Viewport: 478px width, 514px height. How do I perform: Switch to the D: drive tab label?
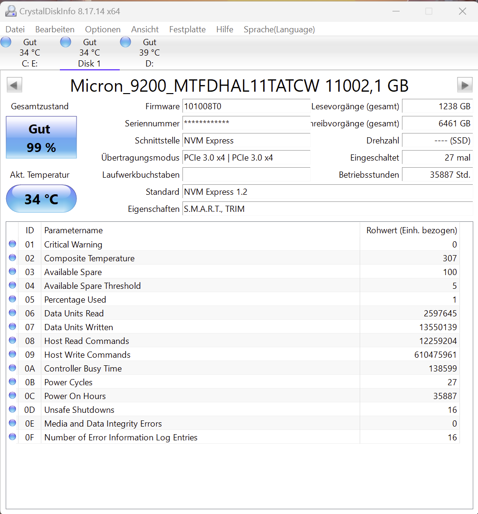click(x=150, y=64)
